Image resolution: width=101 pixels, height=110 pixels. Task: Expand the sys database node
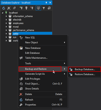coord(6,37)
